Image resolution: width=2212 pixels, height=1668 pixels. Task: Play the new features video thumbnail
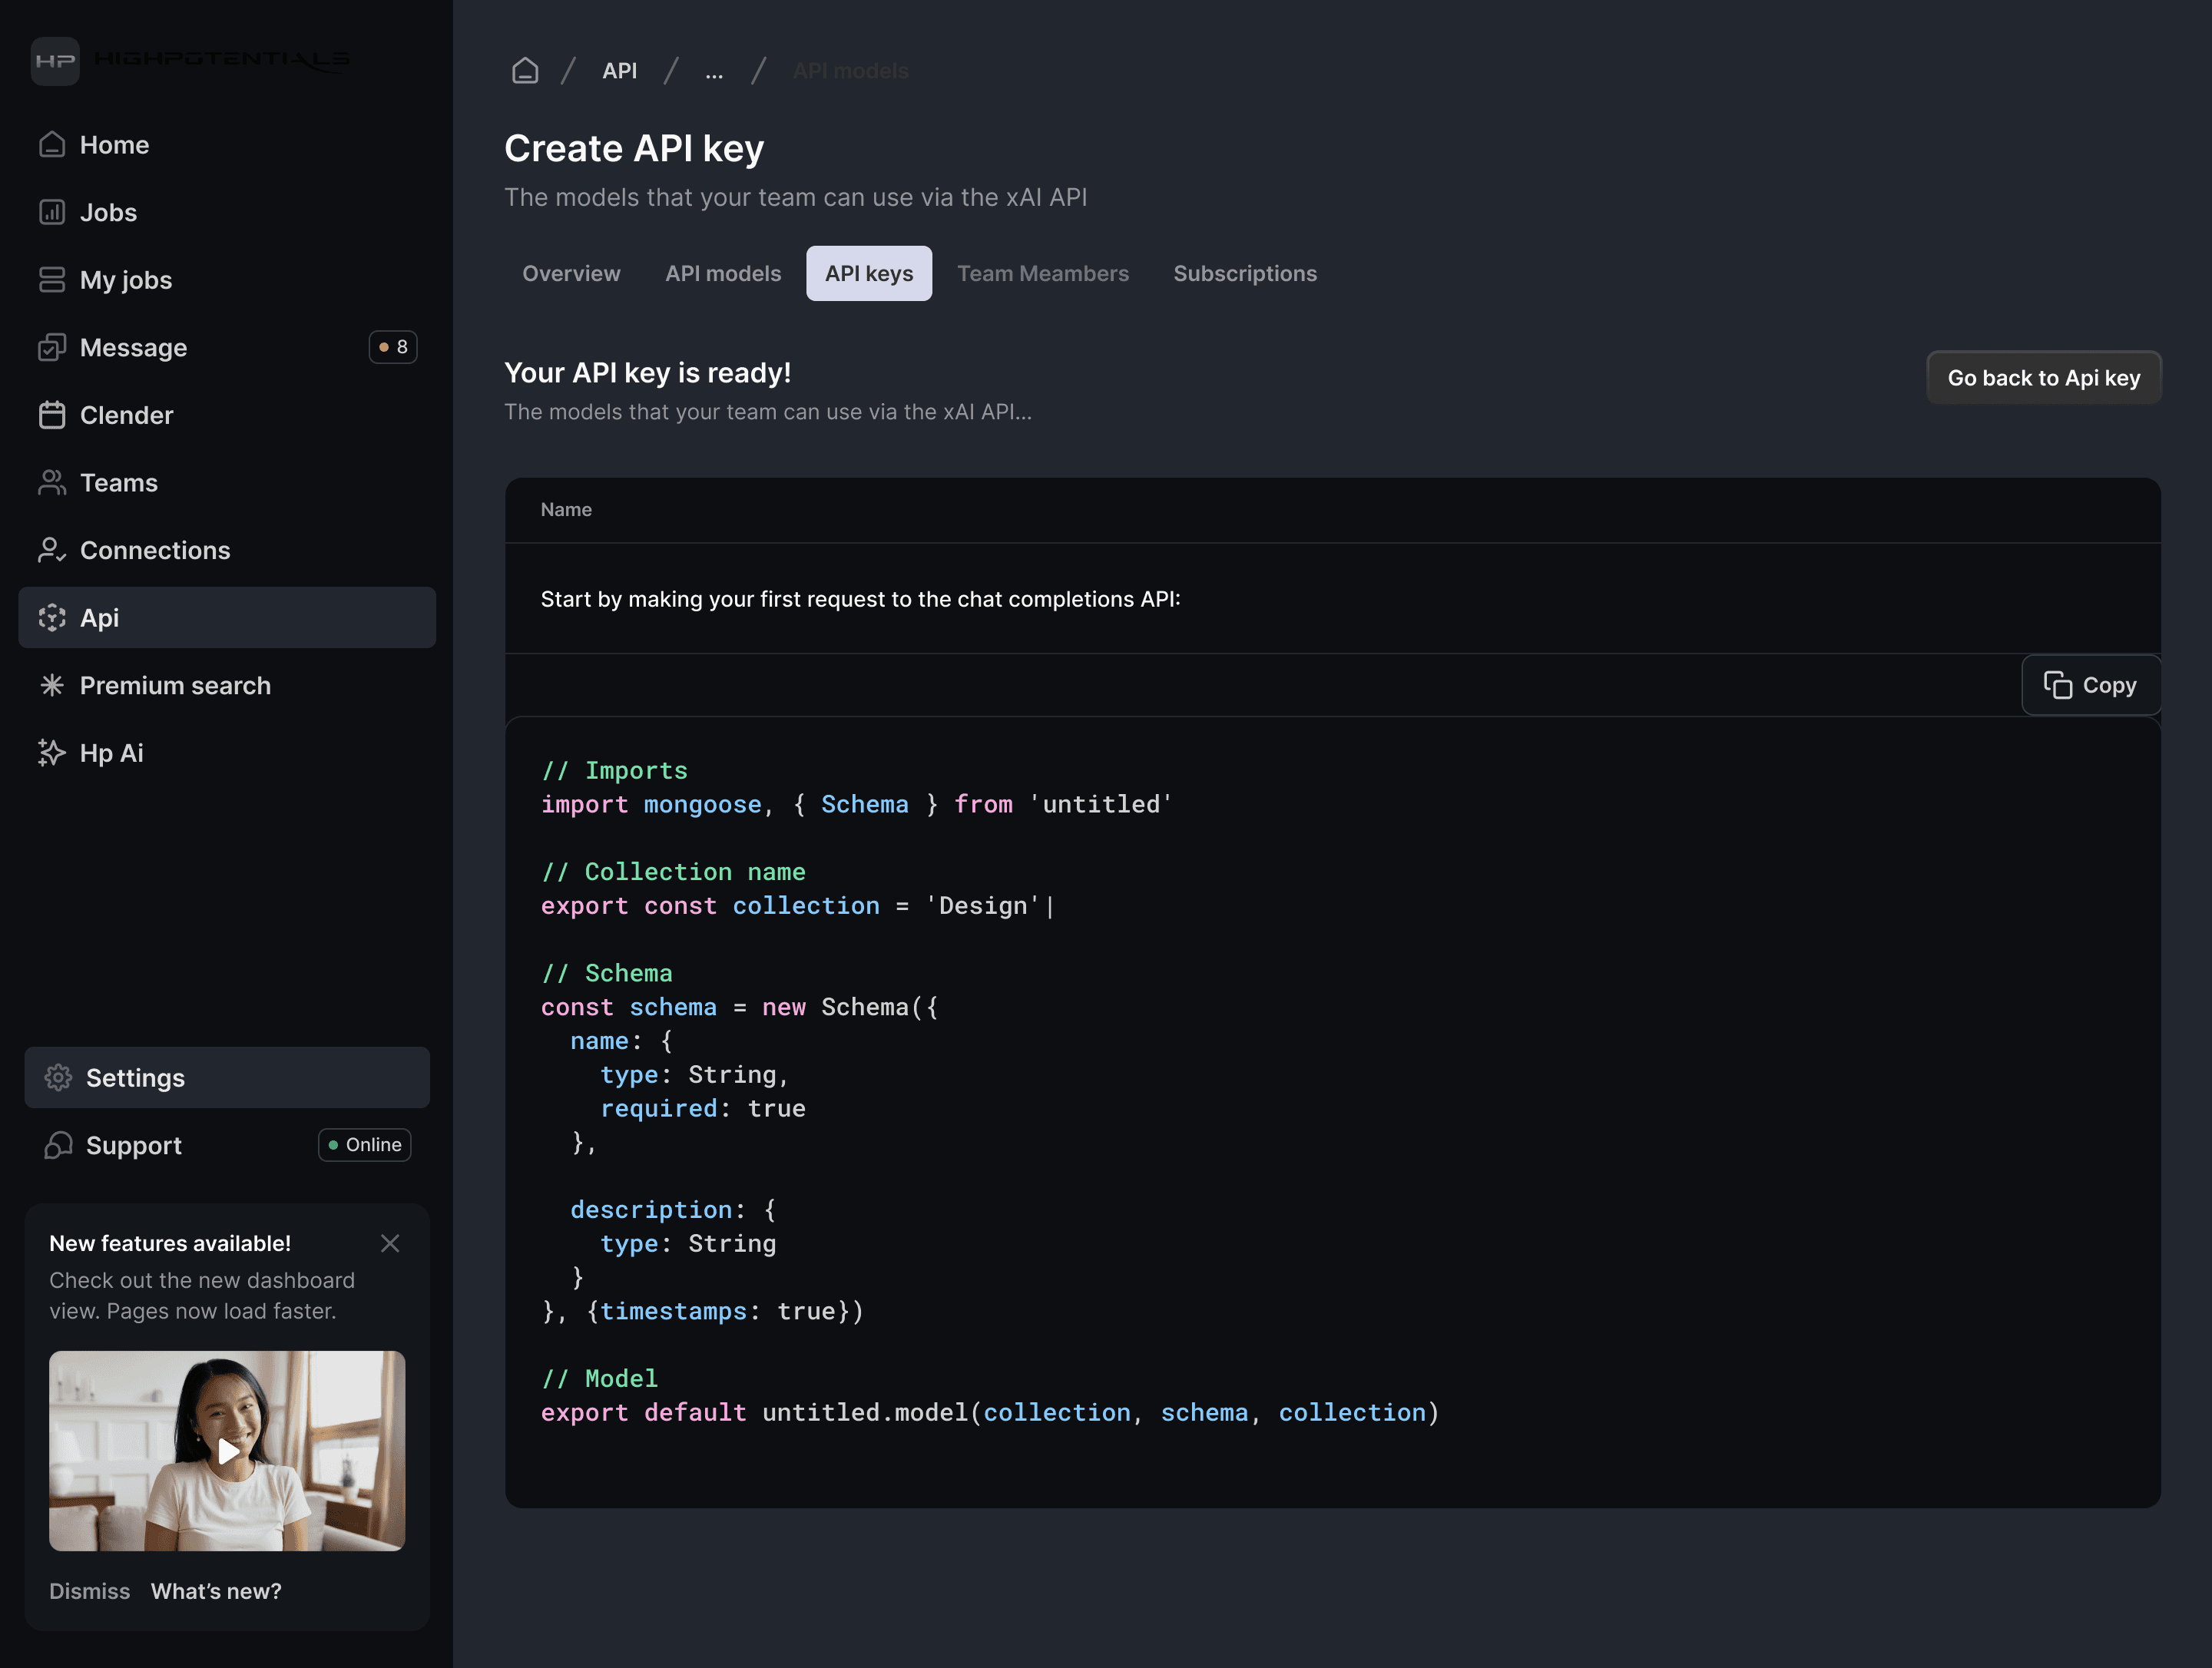tap(228, 1450)
